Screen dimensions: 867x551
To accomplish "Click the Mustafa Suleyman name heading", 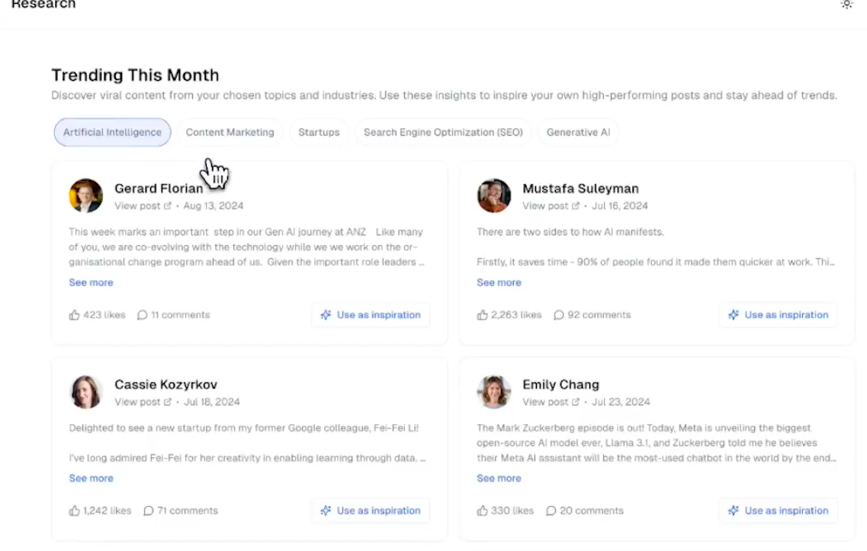I will [x=580, y=188].
